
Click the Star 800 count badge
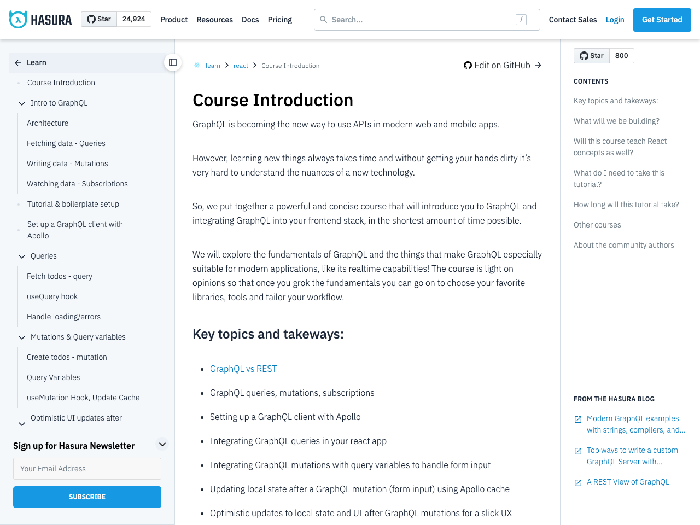click(622, 55)
